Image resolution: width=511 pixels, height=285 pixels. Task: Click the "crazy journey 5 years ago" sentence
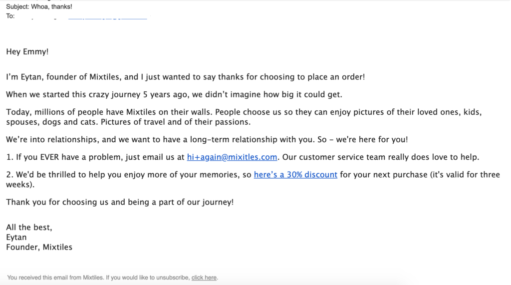pyautogui.click(x=174, y=94)
